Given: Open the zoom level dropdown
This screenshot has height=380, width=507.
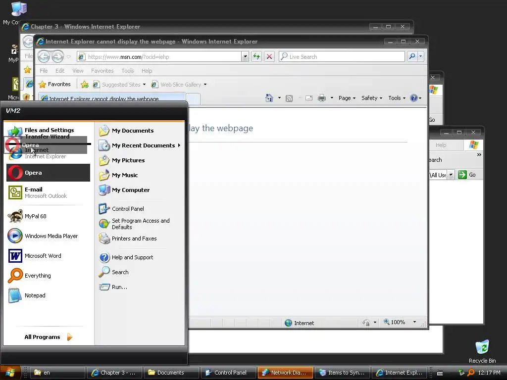Looking at the screenshot, I should pos(414,322).
